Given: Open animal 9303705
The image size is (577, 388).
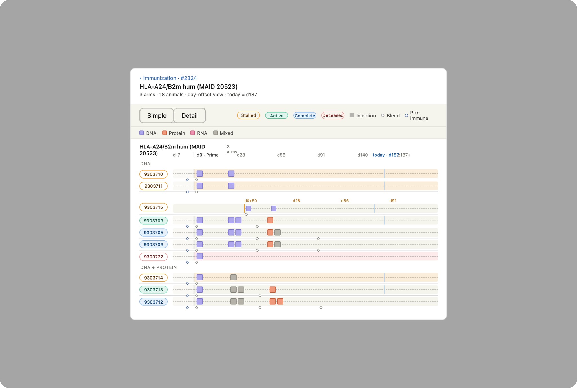Looking at the screenshot, I should pos(153,233).
